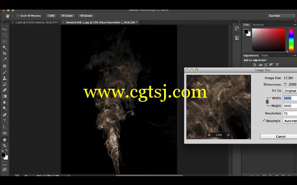Open the Adjustments panel tab
The width and height of the screenshot is (297, 185).
pyautogui.click(x=251, y=55)
